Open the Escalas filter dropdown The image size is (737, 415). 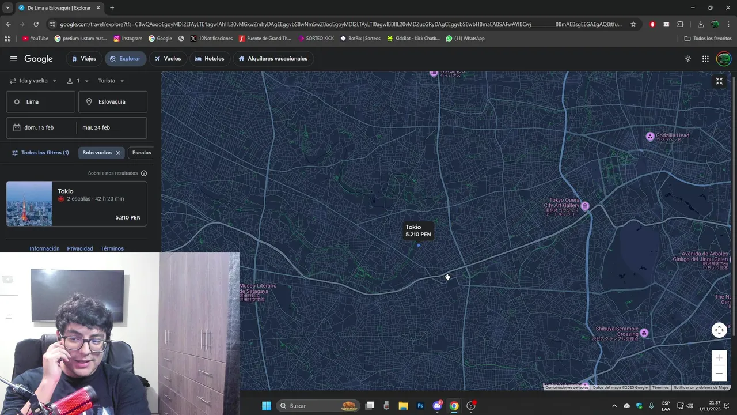point(141,153)
